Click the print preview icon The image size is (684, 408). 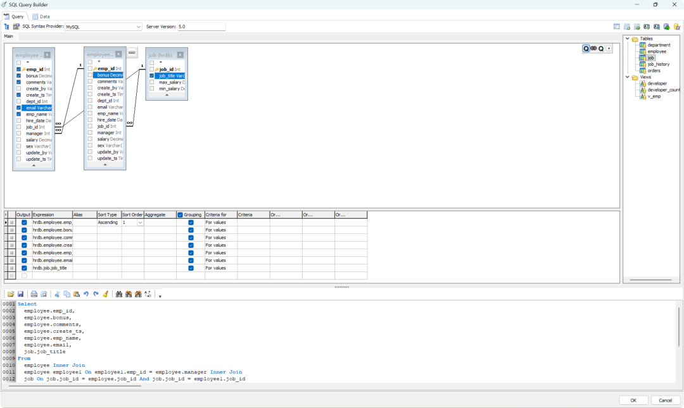[44, 294]
